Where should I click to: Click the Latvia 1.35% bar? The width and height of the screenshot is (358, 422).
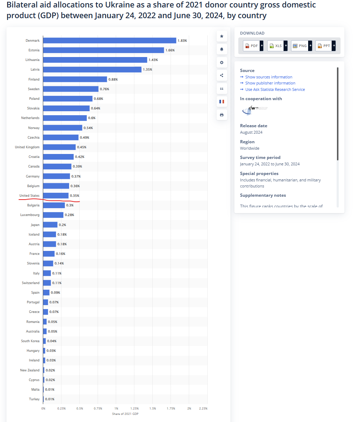(92, 70)
